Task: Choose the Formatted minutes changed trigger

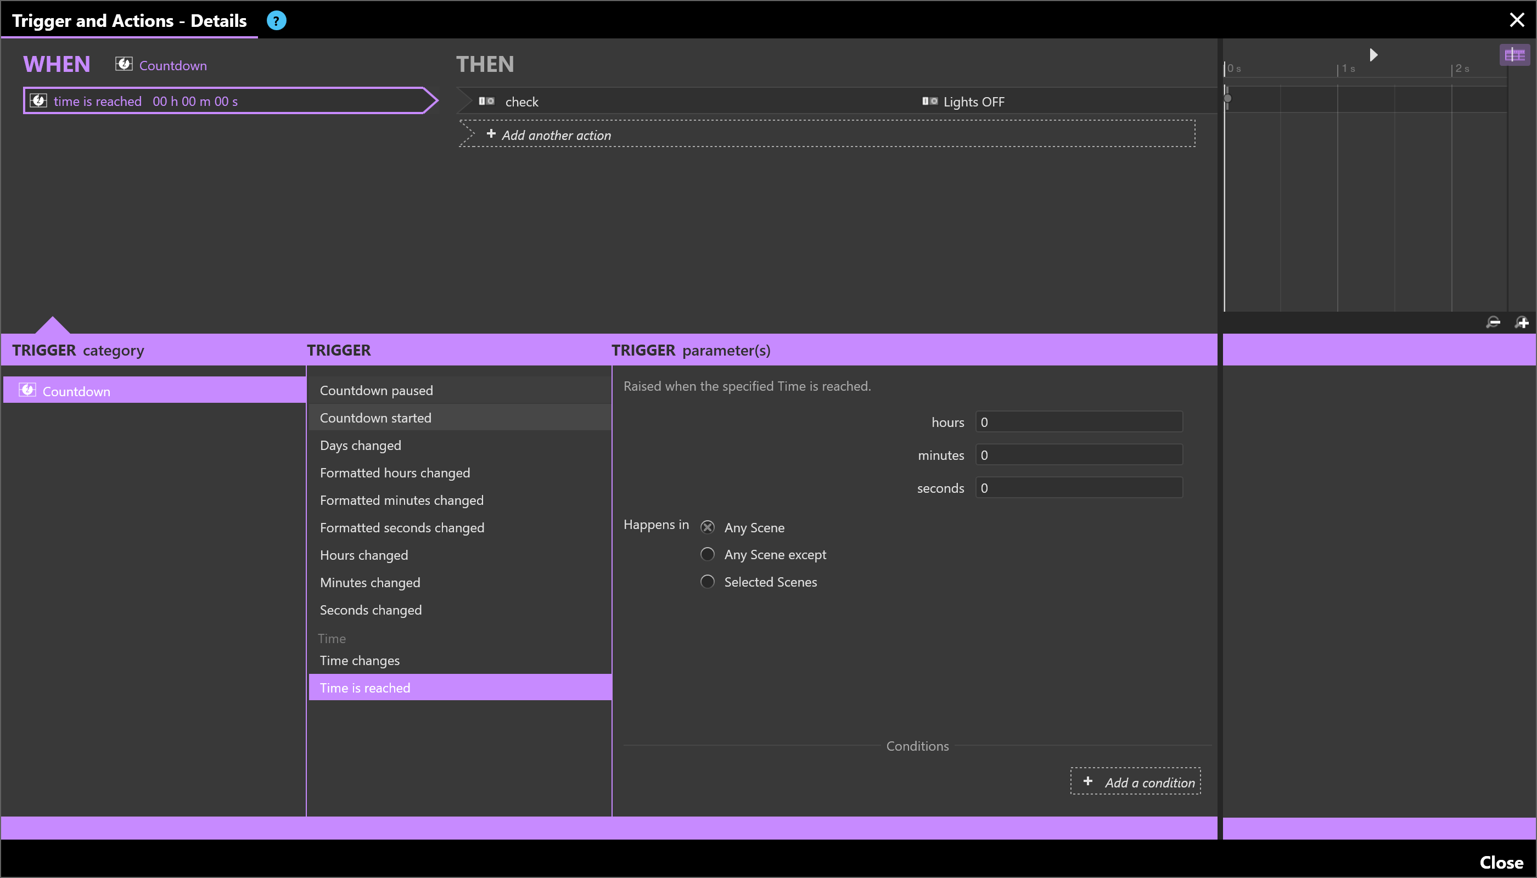Action: click(x=460, y=500)
